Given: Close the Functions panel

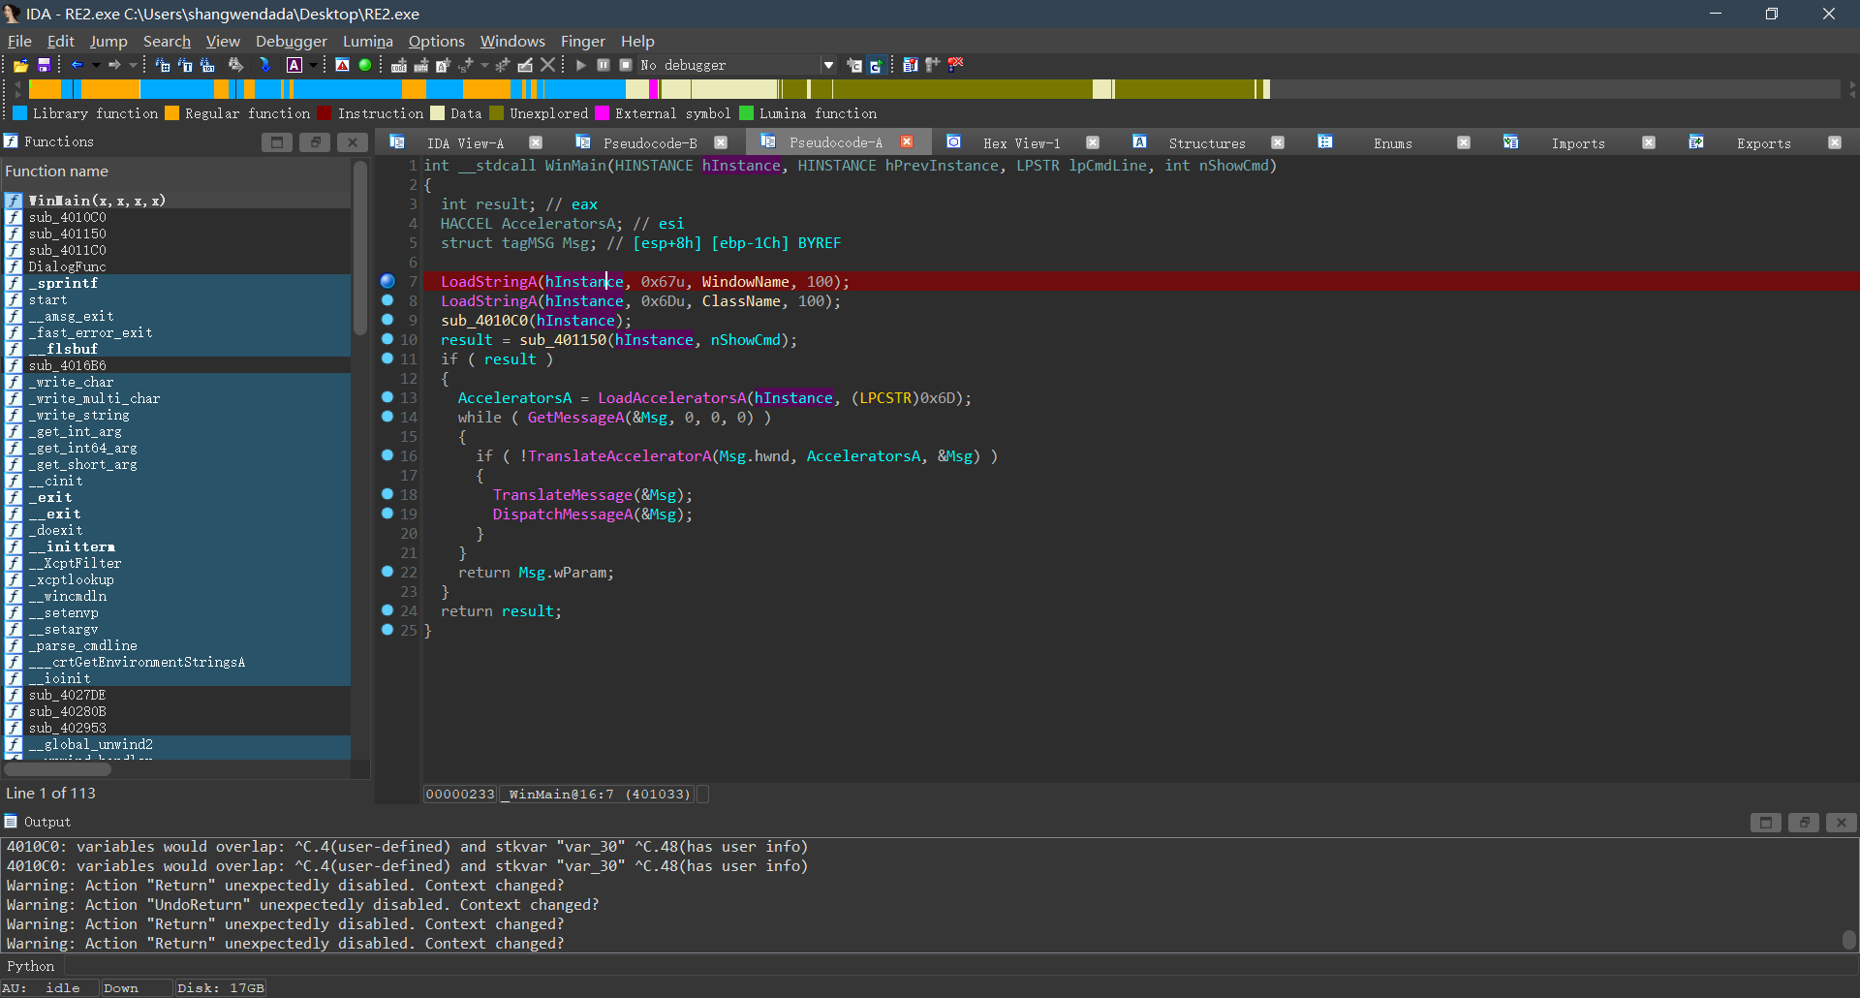Looking at the screenshot, I should tap(353, 142).
